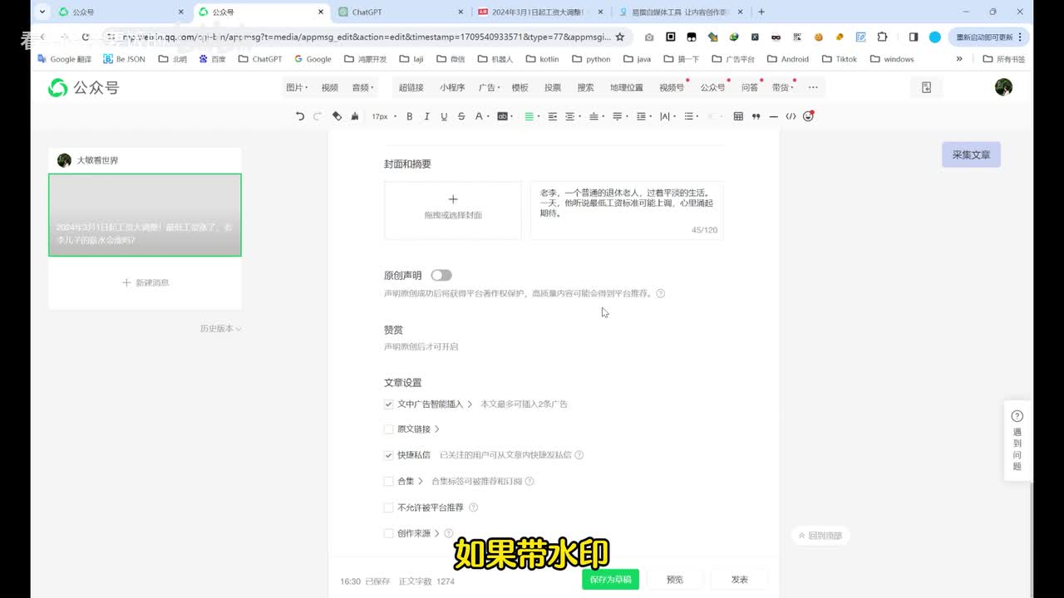Insert a table with the grid icon
This screenshot has width=1064, height=598.
[738, 116]
